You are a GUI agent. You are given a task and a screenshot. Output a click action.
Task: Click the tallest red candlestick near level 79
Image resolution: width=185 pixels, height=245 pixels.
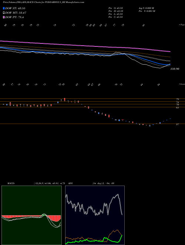pyautogui.click(x=65, y=99)
